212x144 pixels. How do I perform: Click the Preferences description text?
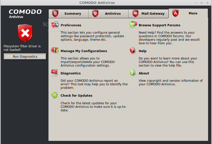92,36
